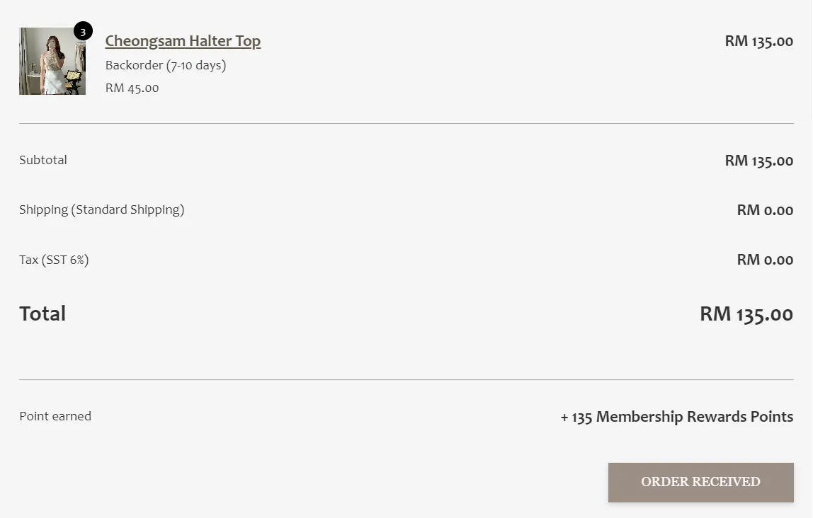Click the tax amount RM 0.00

[x=765, y=260]
